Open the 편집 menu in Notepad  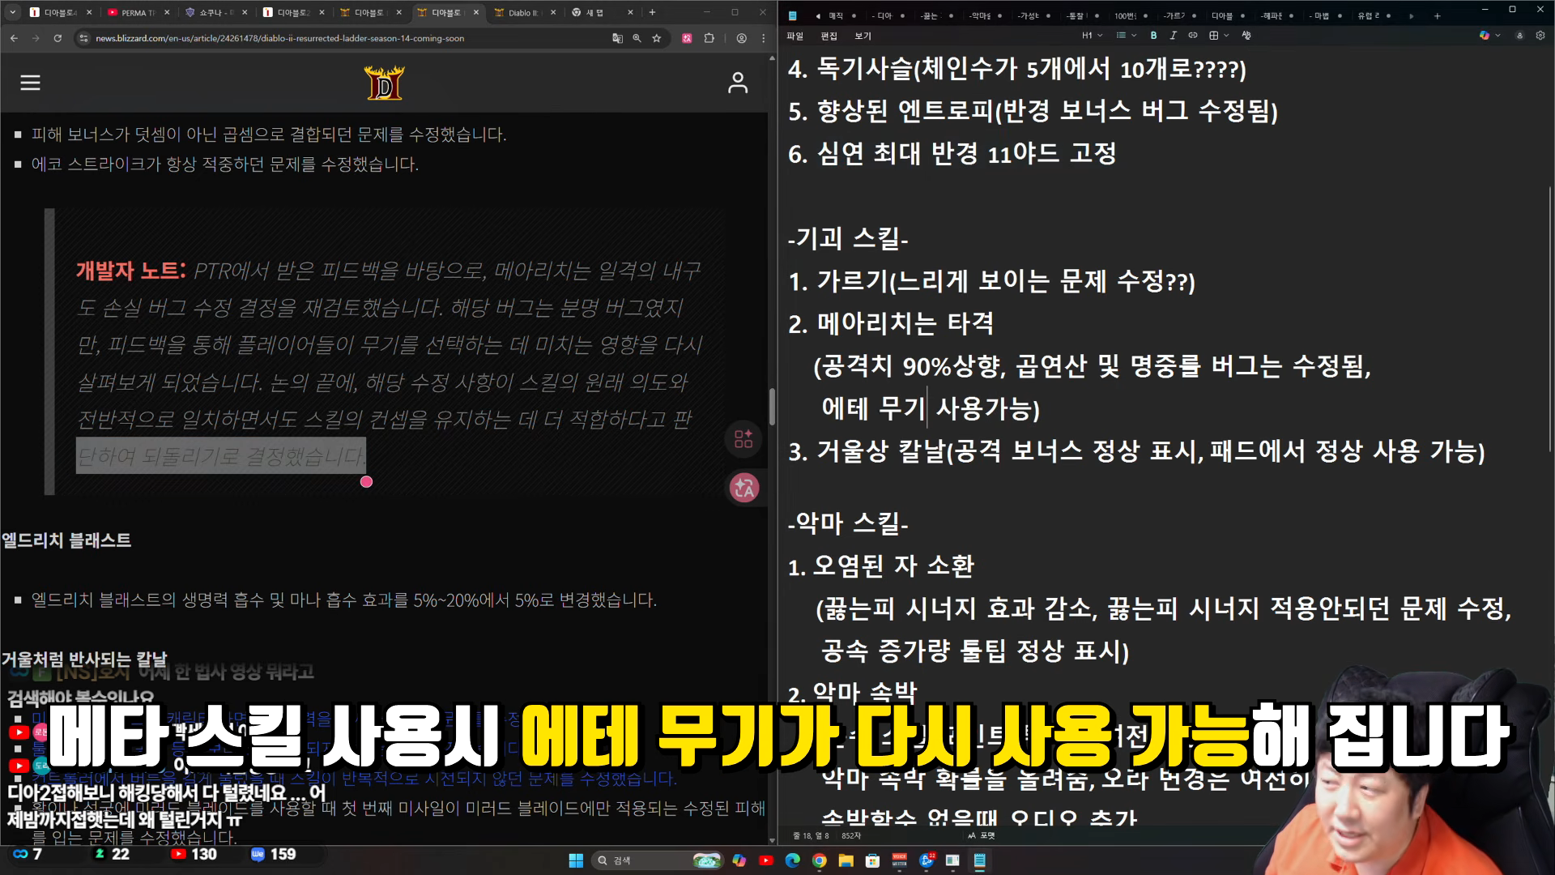[x=829, y=36]
